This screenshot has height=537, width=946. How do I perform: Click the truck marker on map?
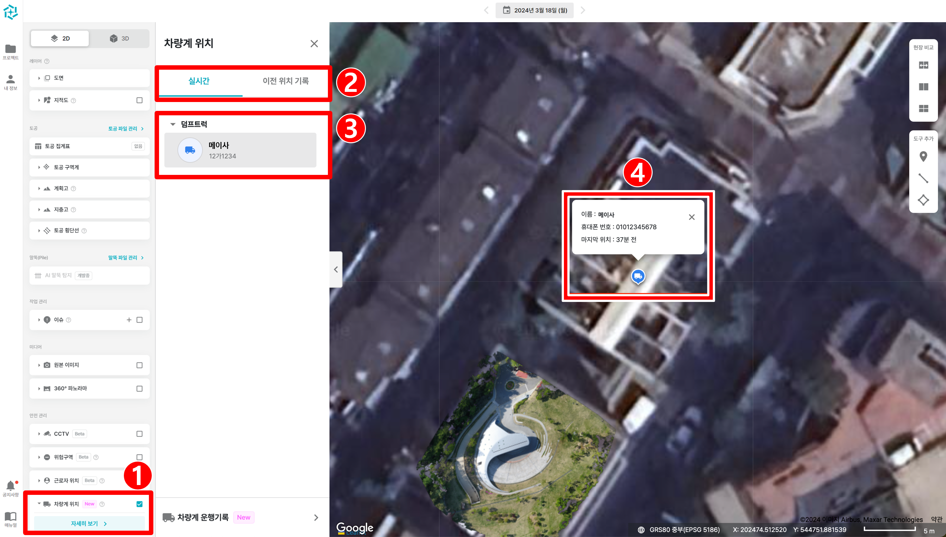tap(638, 276)
